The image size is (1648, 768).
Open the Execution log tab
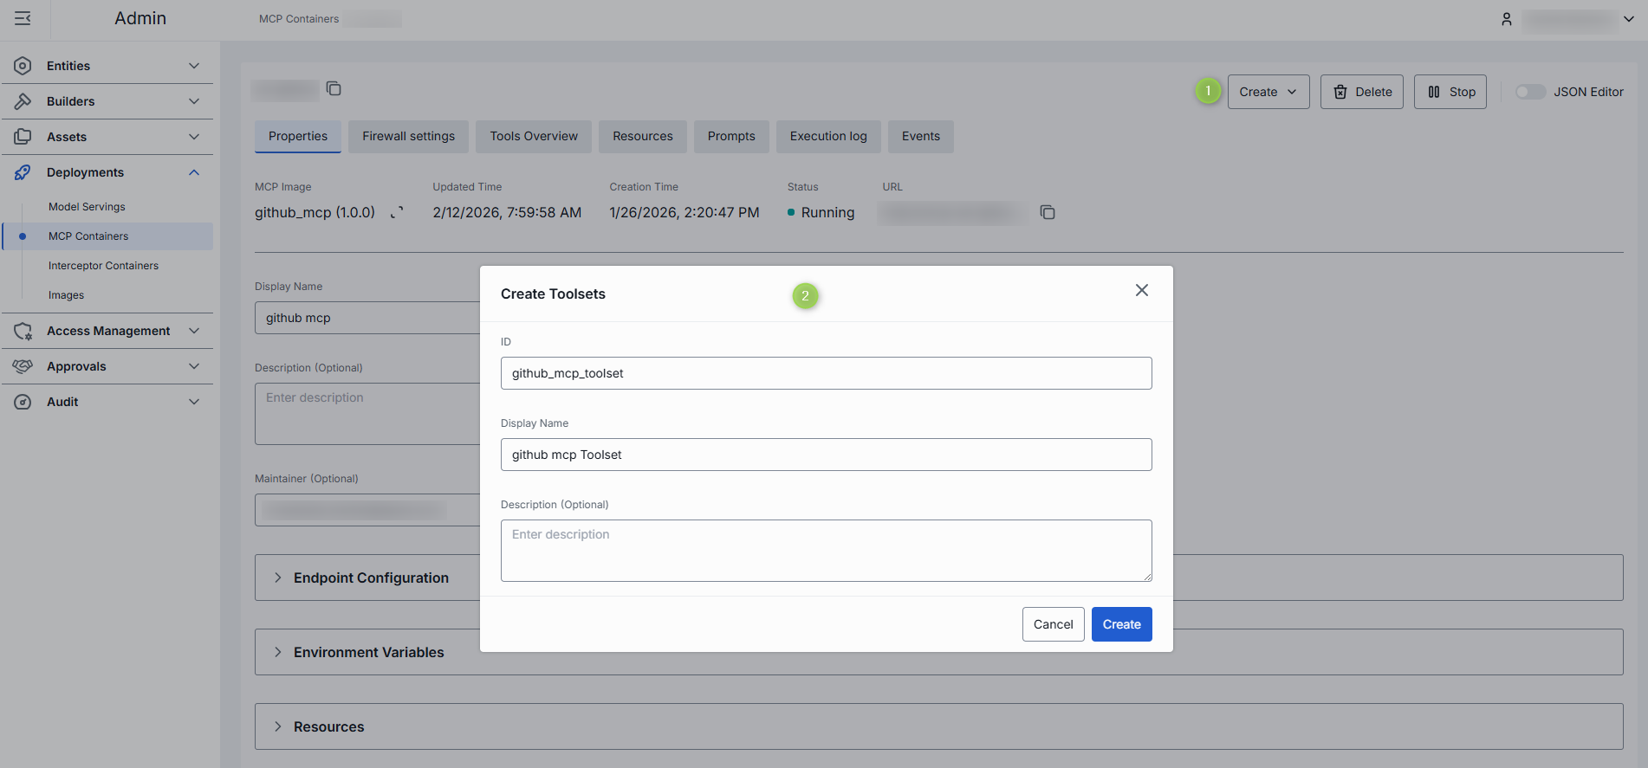(x=827, y=136)
